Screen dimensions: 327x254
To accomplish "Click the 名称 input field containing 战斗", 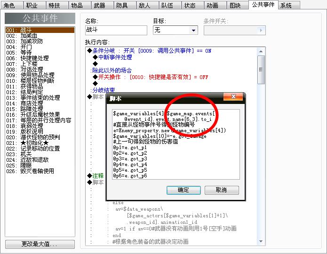I will pyautogui.click(x=116, y=30).
